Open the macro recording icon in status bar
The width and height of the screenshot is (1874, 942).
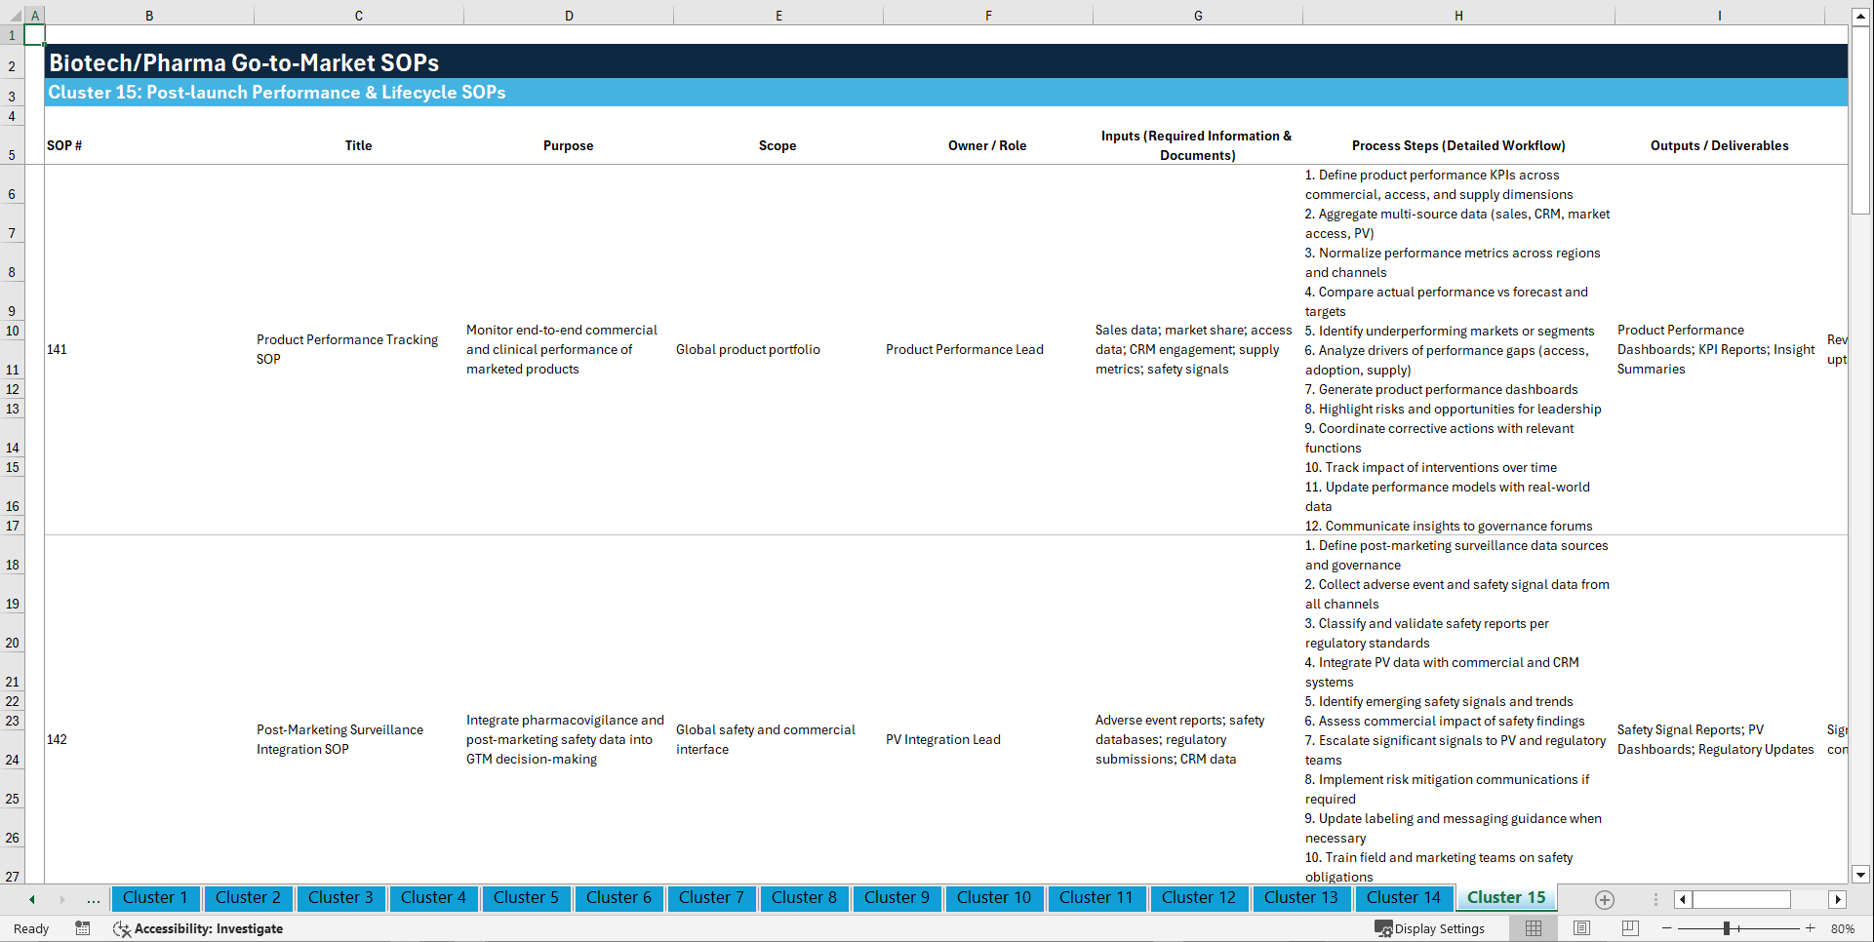[x=83, y=928]
